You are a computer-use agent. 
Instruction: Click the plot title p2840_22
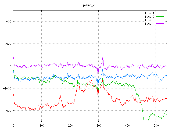click(89, 5)
